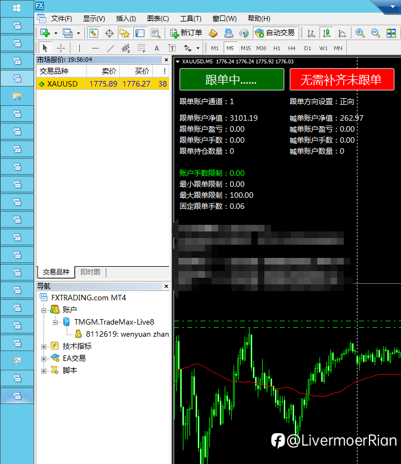
Task: Open Arrows tool dropdown arrow
Action: click(x=198, y=48)
